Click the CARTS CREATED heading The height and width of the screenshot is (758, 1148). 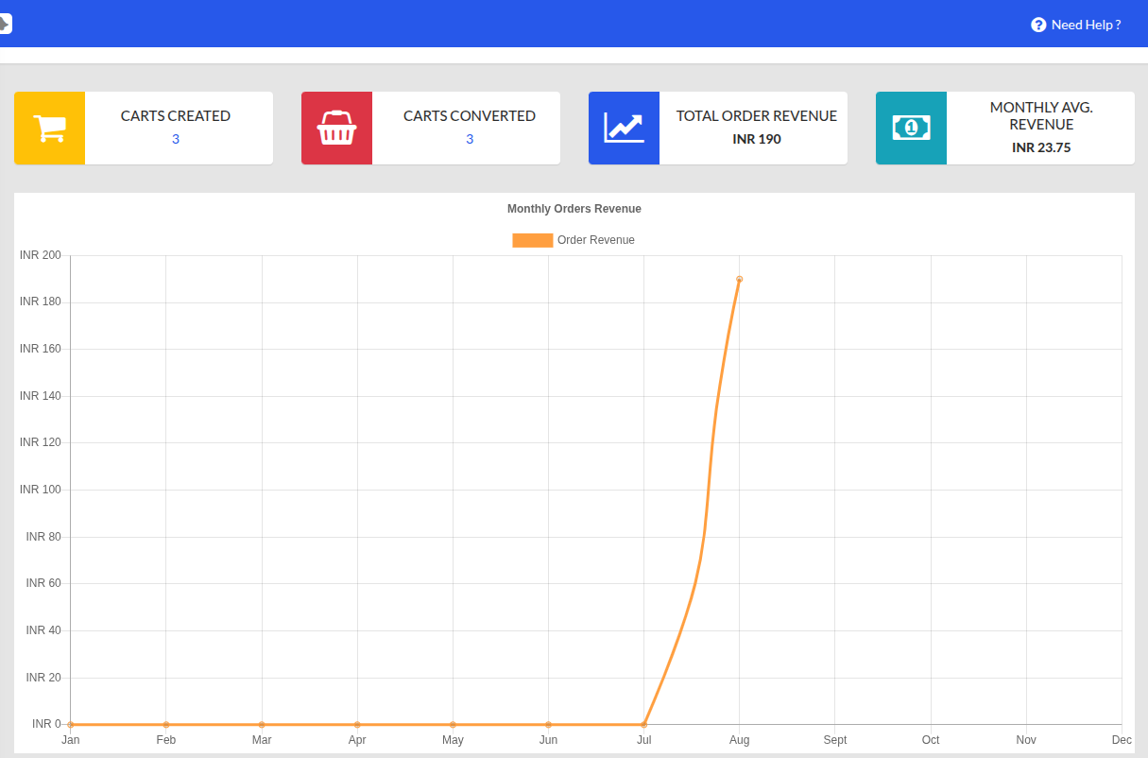pyautogui.click(x=176, y=116)
